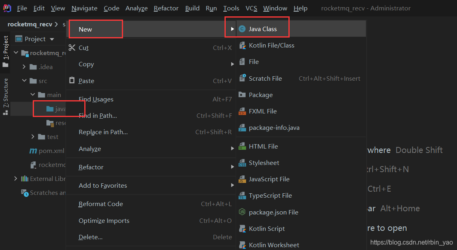
Task: Open the VCS menu
Action: point(251,8)
